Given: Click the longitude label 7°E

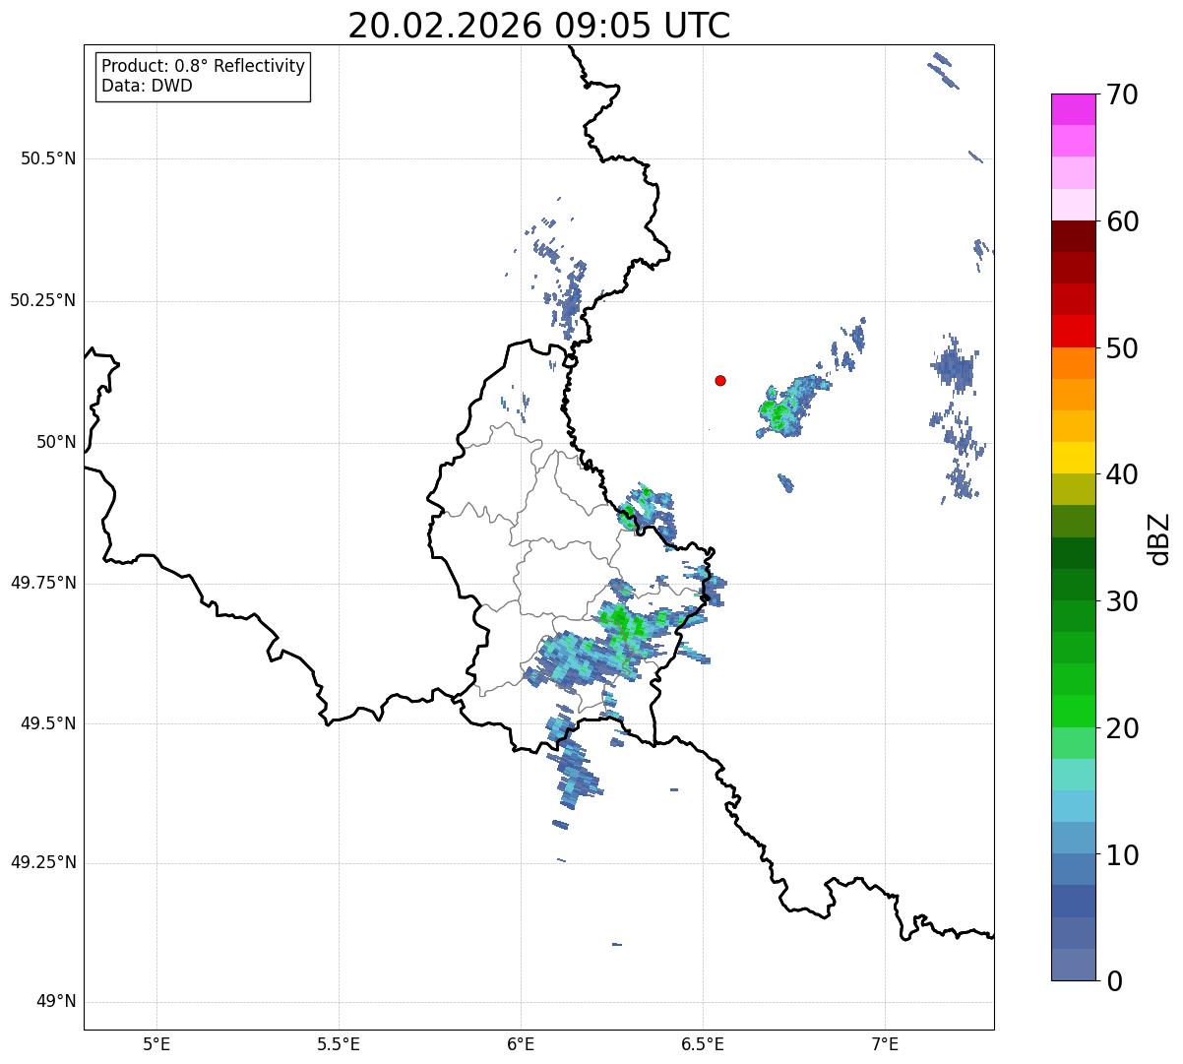Looking at the screenshot, I should (x=885, y=1043).
